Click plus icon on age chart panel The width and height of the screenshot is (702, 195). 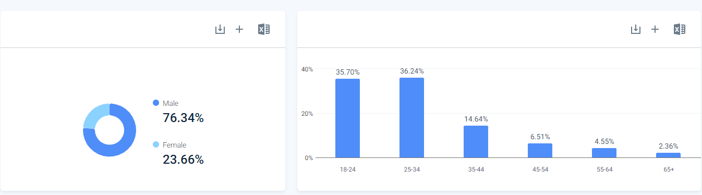point(655,29)
